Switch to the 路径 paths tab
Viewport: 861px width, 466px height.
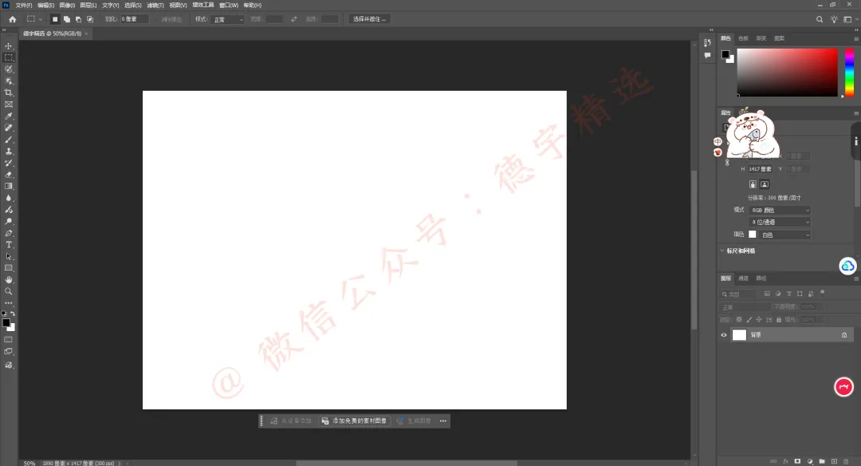(761, 278)
